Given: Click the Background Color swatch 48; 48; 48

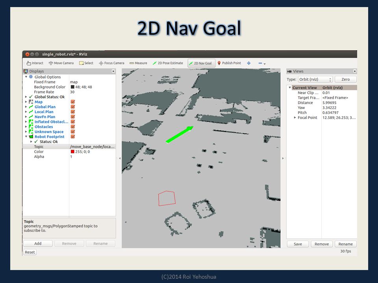Looking at the screenshot, I should click(x=72, y=87).
